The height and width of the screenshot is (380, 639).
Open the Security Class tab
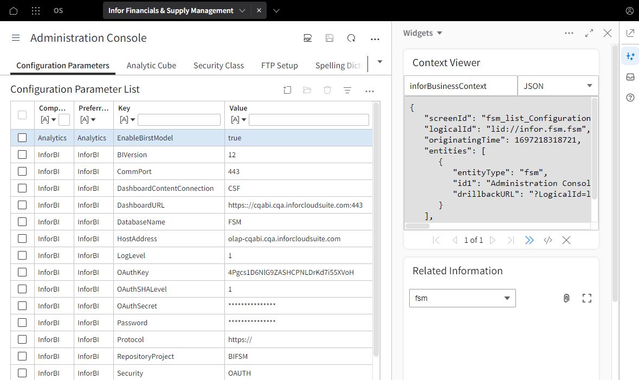click(x=218, y=65)
